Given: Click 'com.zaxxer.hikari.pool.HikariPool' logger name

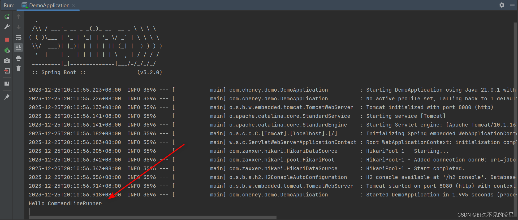Looking at the screenshot, I should click(x=282, y=160).
